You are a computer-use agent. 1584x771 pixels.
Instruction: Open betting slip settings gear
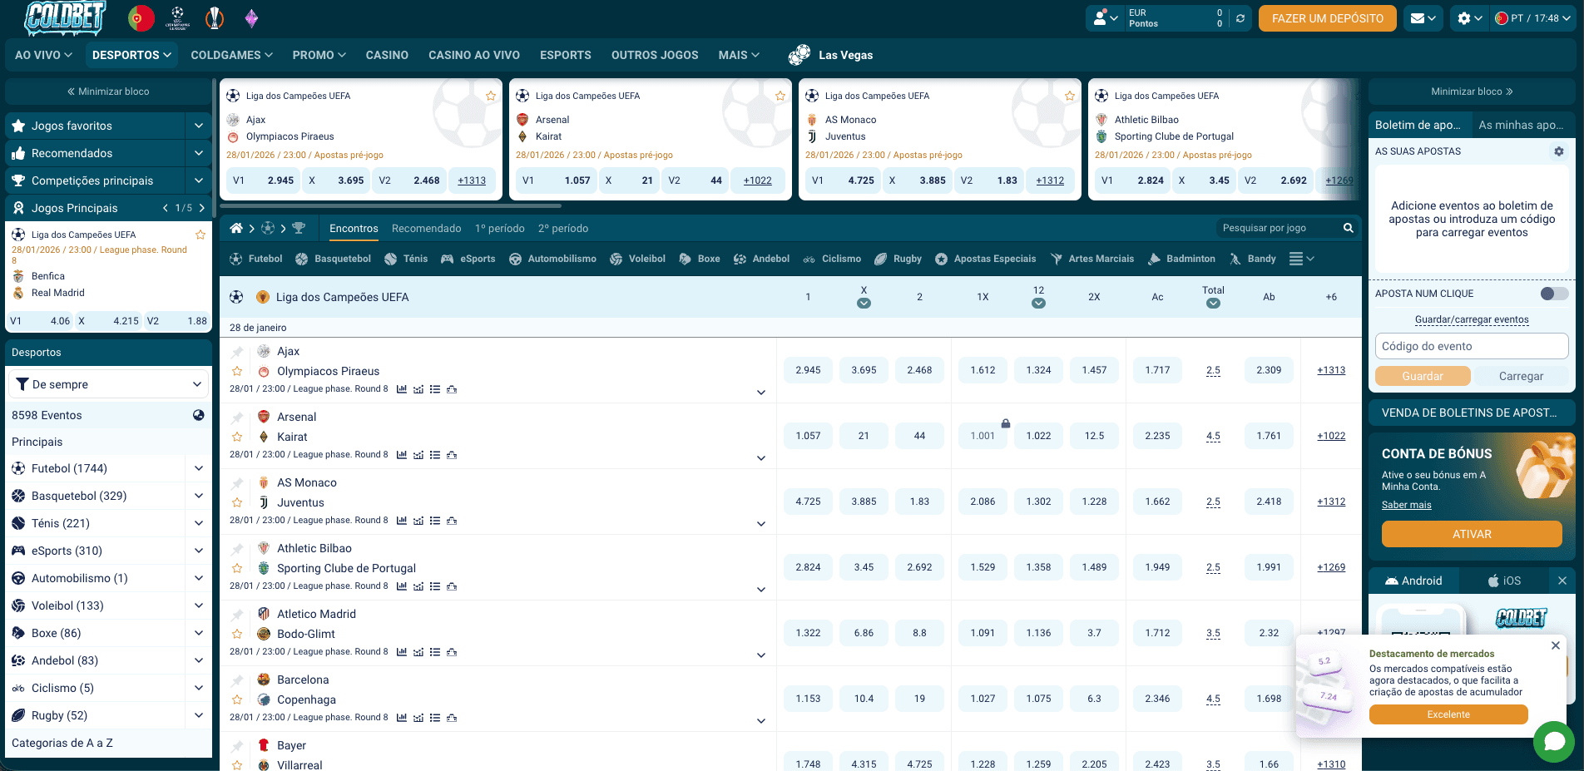[1559, 151]
